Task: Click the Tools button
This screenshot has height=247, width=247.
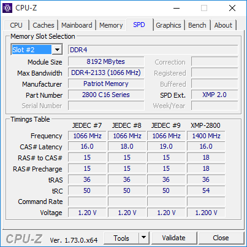Action: click(x=121, y=238)
